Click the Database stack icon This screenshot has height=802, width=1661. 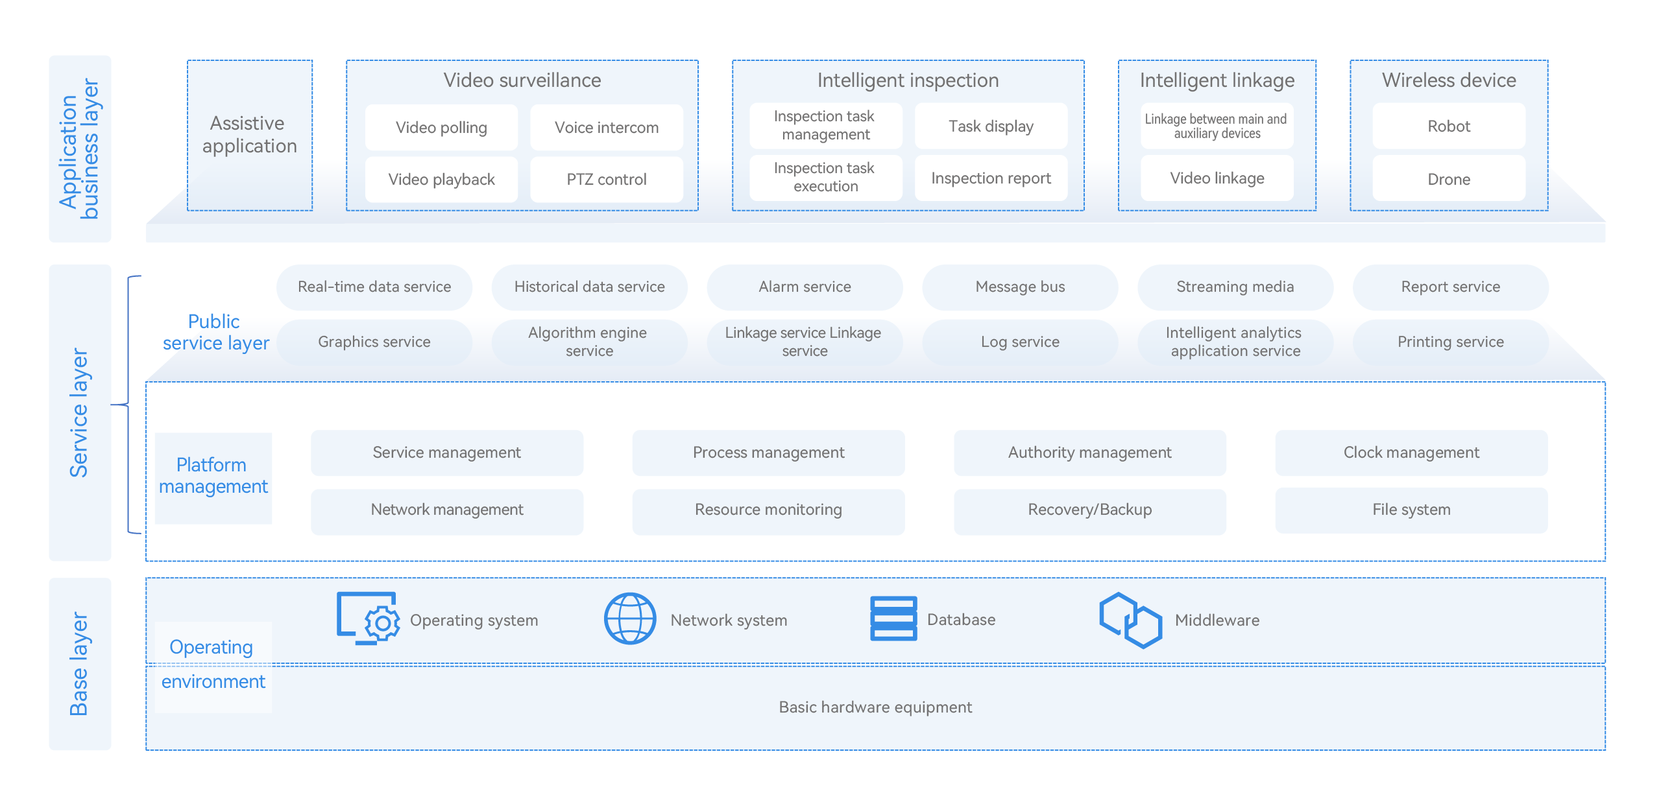(x=893, y=618)
